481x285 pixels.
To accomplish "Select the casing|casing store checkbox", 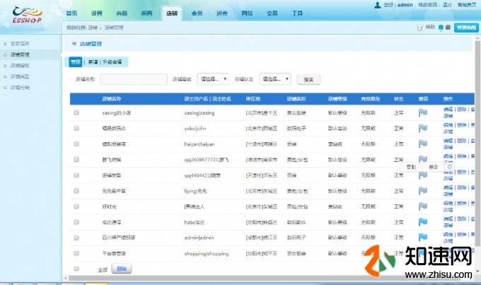I will [76, 112].
